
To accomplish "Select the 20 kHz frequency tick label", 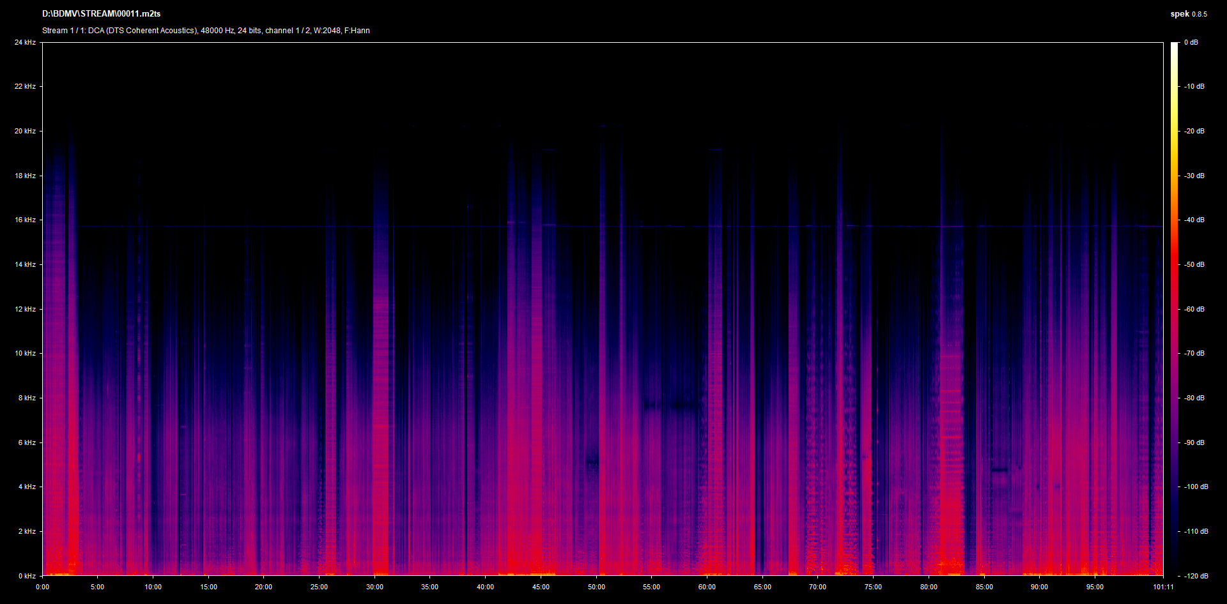I will pos(26,131).
